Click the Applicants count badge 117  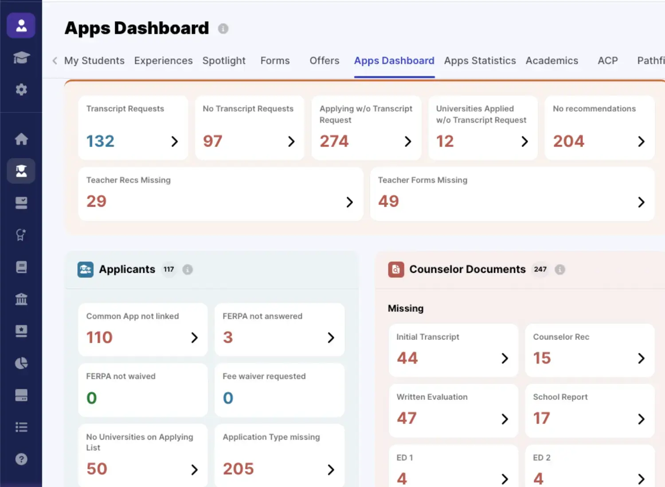tap(169, 269)
